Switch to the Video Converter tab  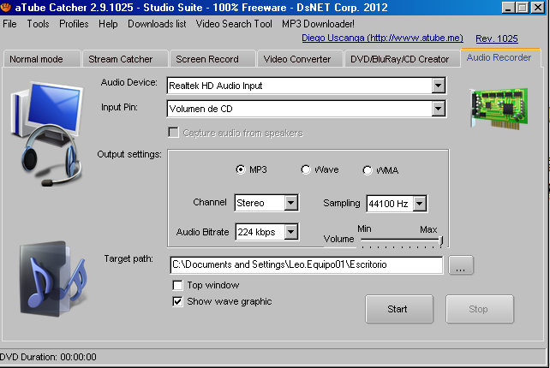click(297, 59)
